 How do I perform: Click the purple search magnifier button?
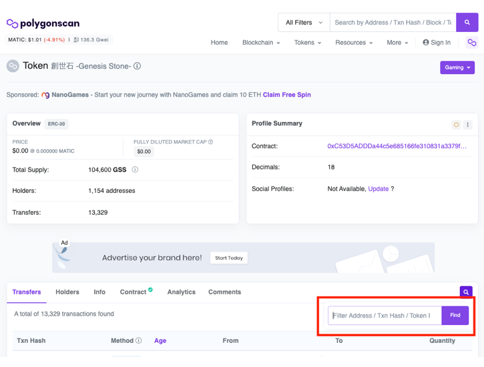tap(467, 23)
